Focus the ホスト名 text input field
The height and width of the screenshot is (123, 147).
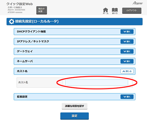pyautogui.click(x=96, y=83)
